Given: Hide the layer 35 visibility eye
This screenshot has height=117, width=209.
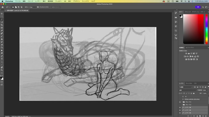Looking at the screenshot, I should [180, 110].
